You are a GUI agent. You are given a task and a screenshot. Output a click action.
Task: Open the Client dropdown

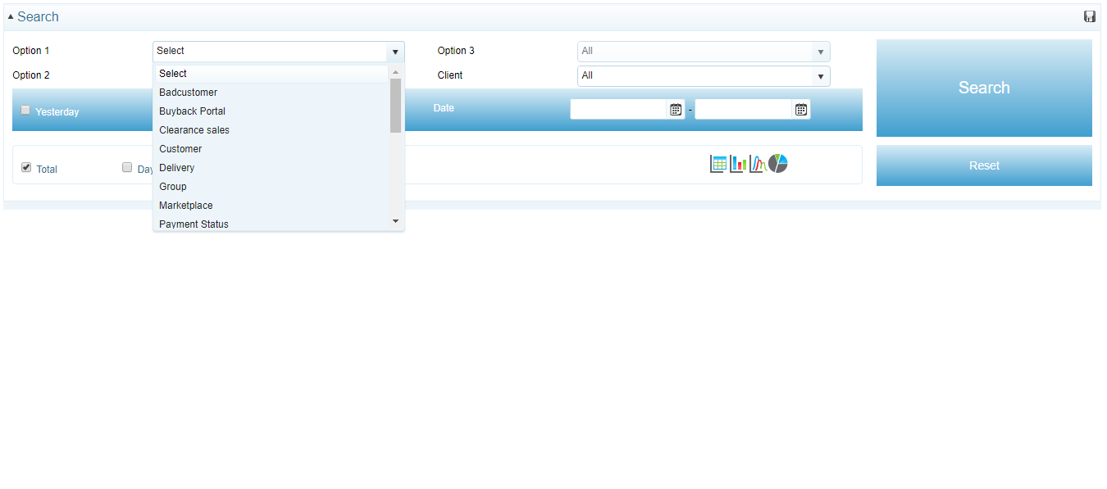pyautogui.click(x=704, y=75)
